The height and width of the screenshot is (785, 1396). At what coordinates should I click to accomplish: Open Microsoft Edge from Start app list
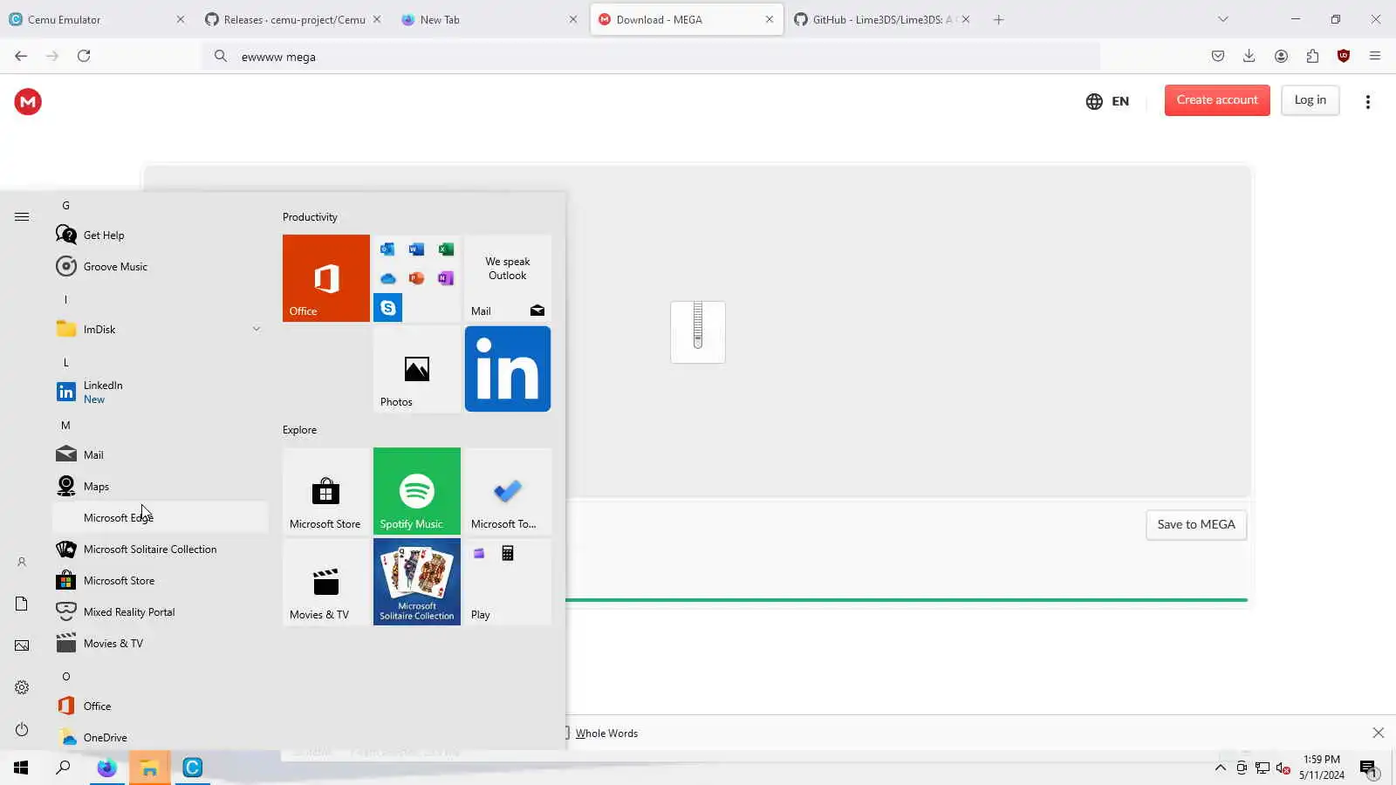(161, 517)
